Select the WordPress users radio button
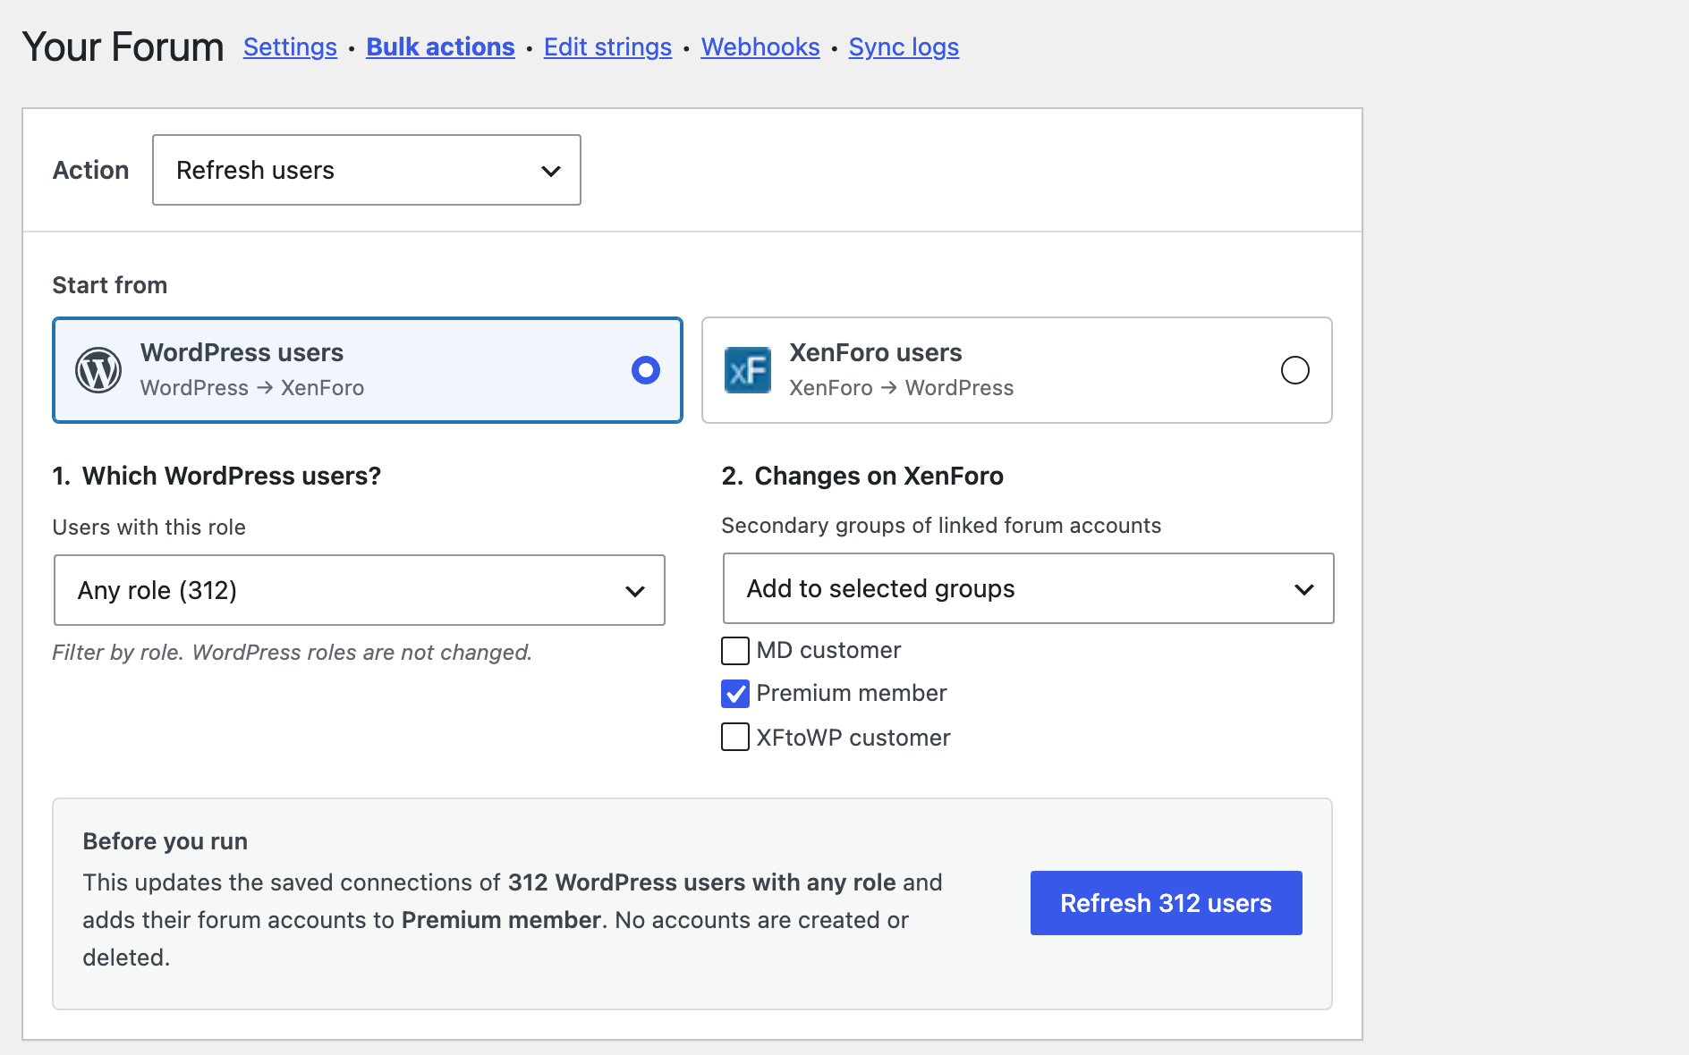Viewport: 1689px width, 1055px height. click(646, 370)
